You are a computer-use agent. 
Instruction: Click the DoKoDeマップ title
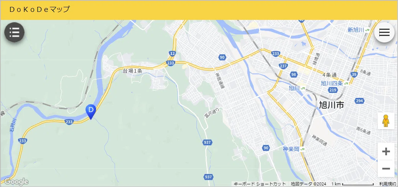pyautogui.click(x=39, y=10)
